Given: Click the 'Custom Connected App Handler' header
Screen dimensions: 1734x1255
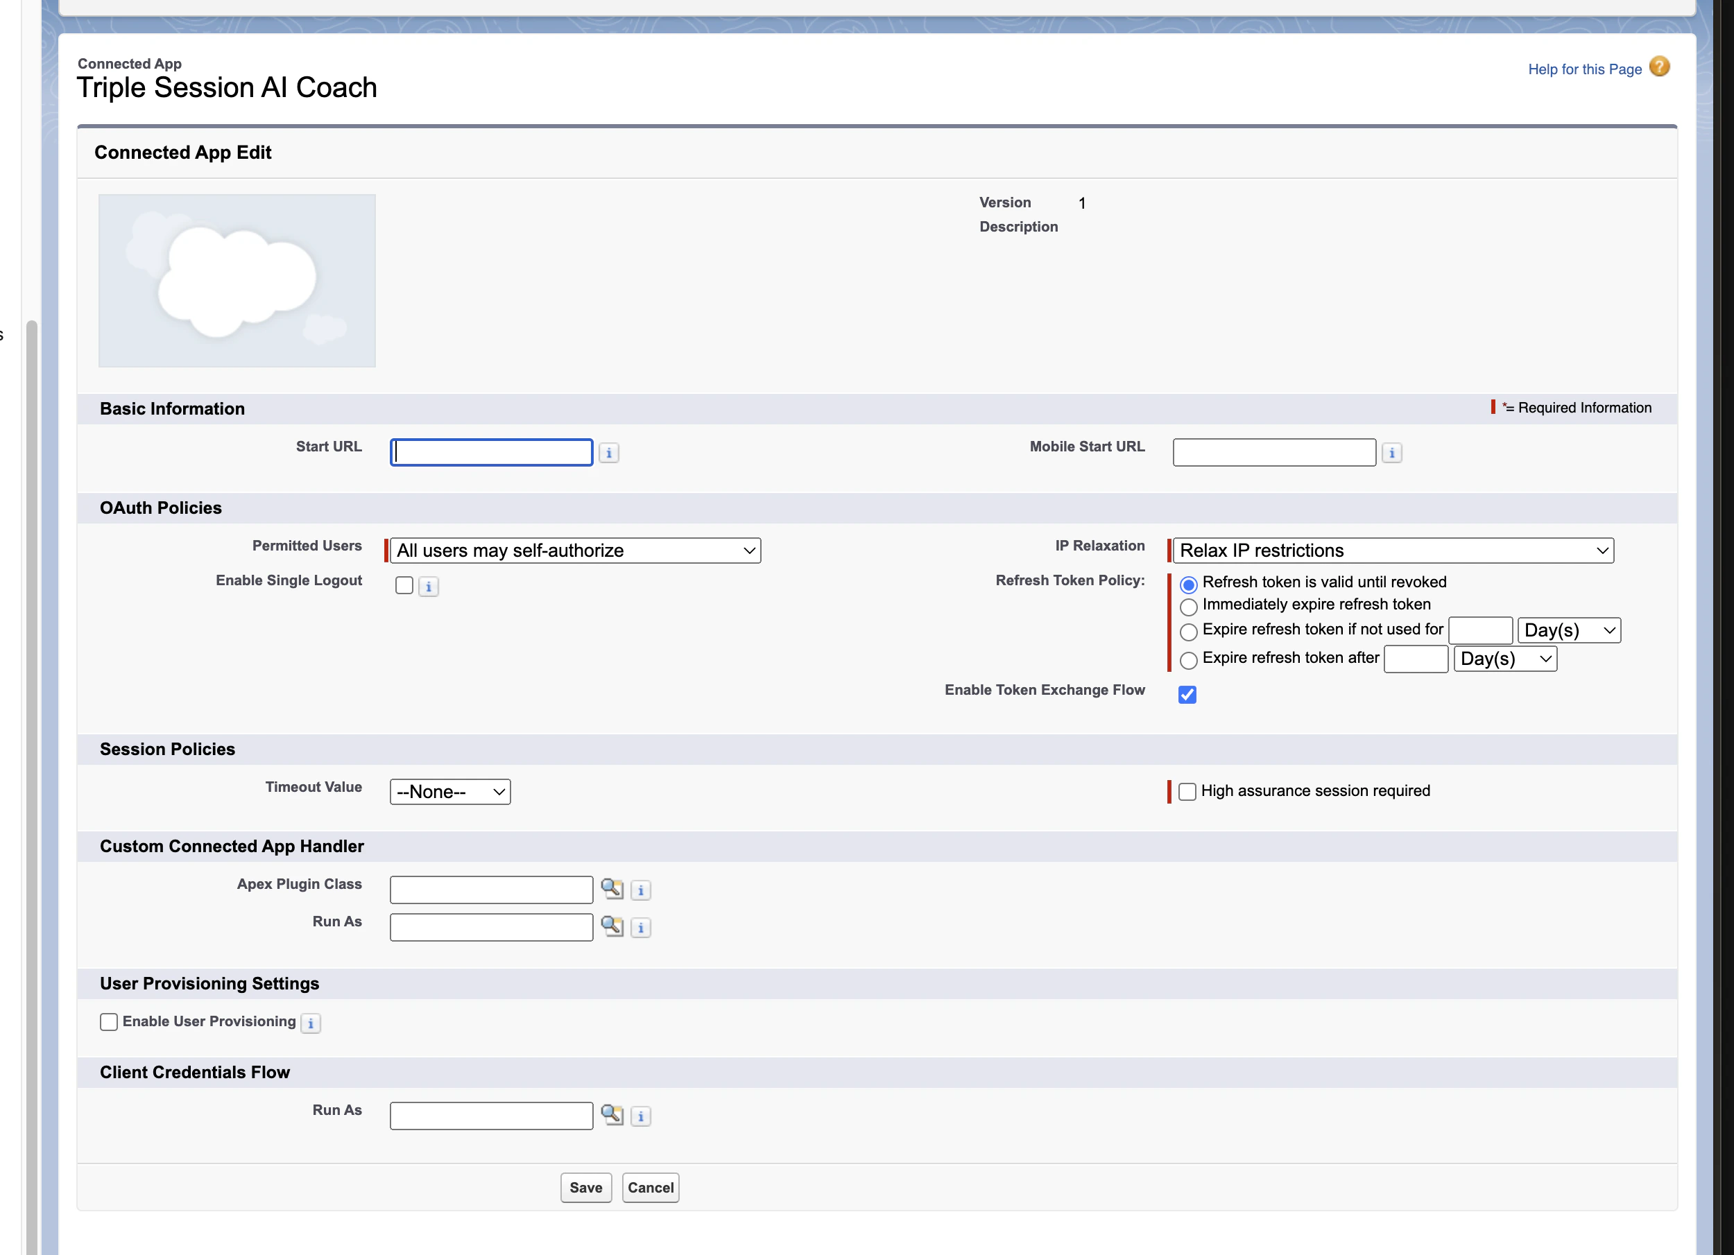Looking at the screenshot, I should (232, 846).
